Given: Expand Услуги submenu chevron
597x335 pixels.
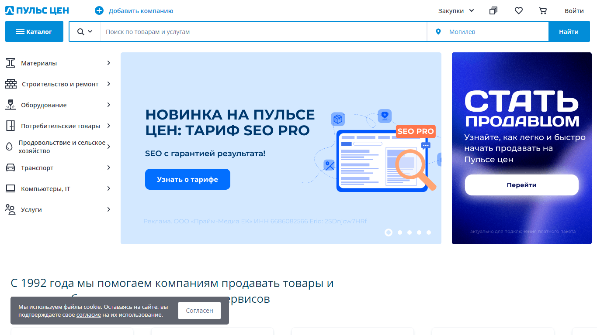Looking at the screenshot, I should click(x=109, y=209).
